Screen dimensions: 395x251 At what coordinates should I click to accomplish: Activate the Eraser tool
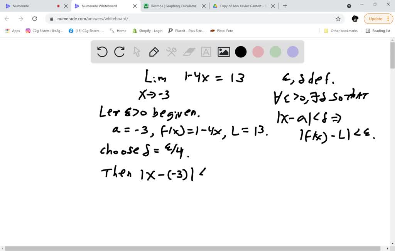(189, 52)
